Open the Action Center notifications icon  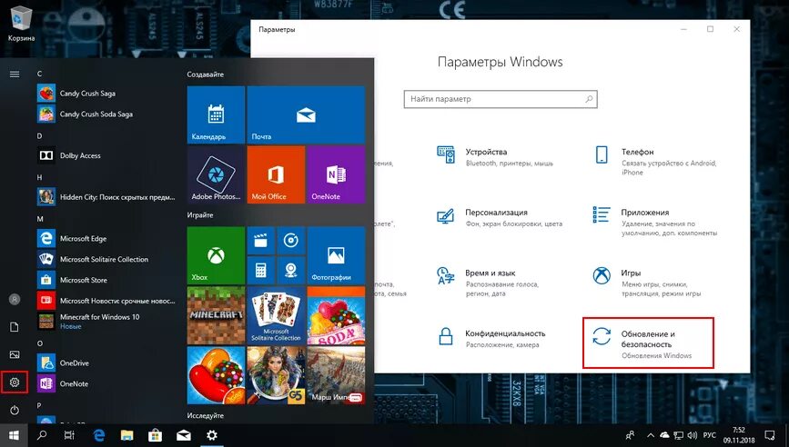tap(770, 435)
